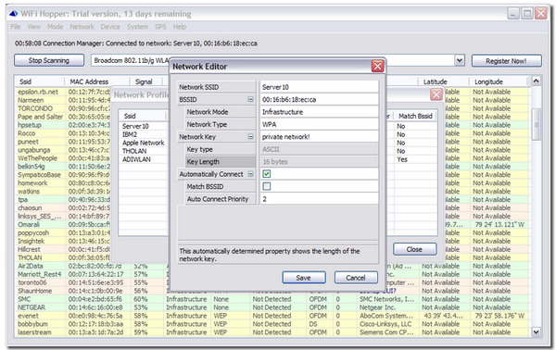556x350 pixels.
Task: Edit the Auto Connect Priority value 2
Action: tap(319, 199)
